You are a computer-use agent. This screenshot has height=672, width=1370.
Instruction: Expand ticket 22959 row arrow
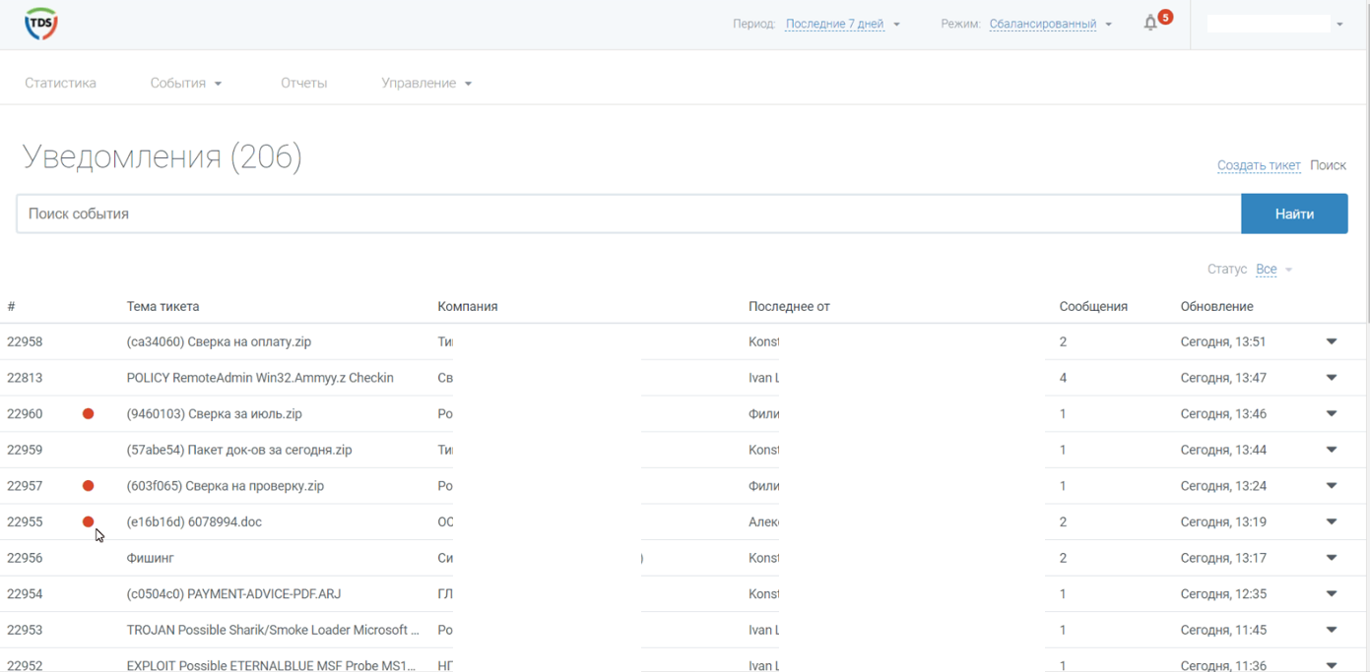click(1332, 450)
